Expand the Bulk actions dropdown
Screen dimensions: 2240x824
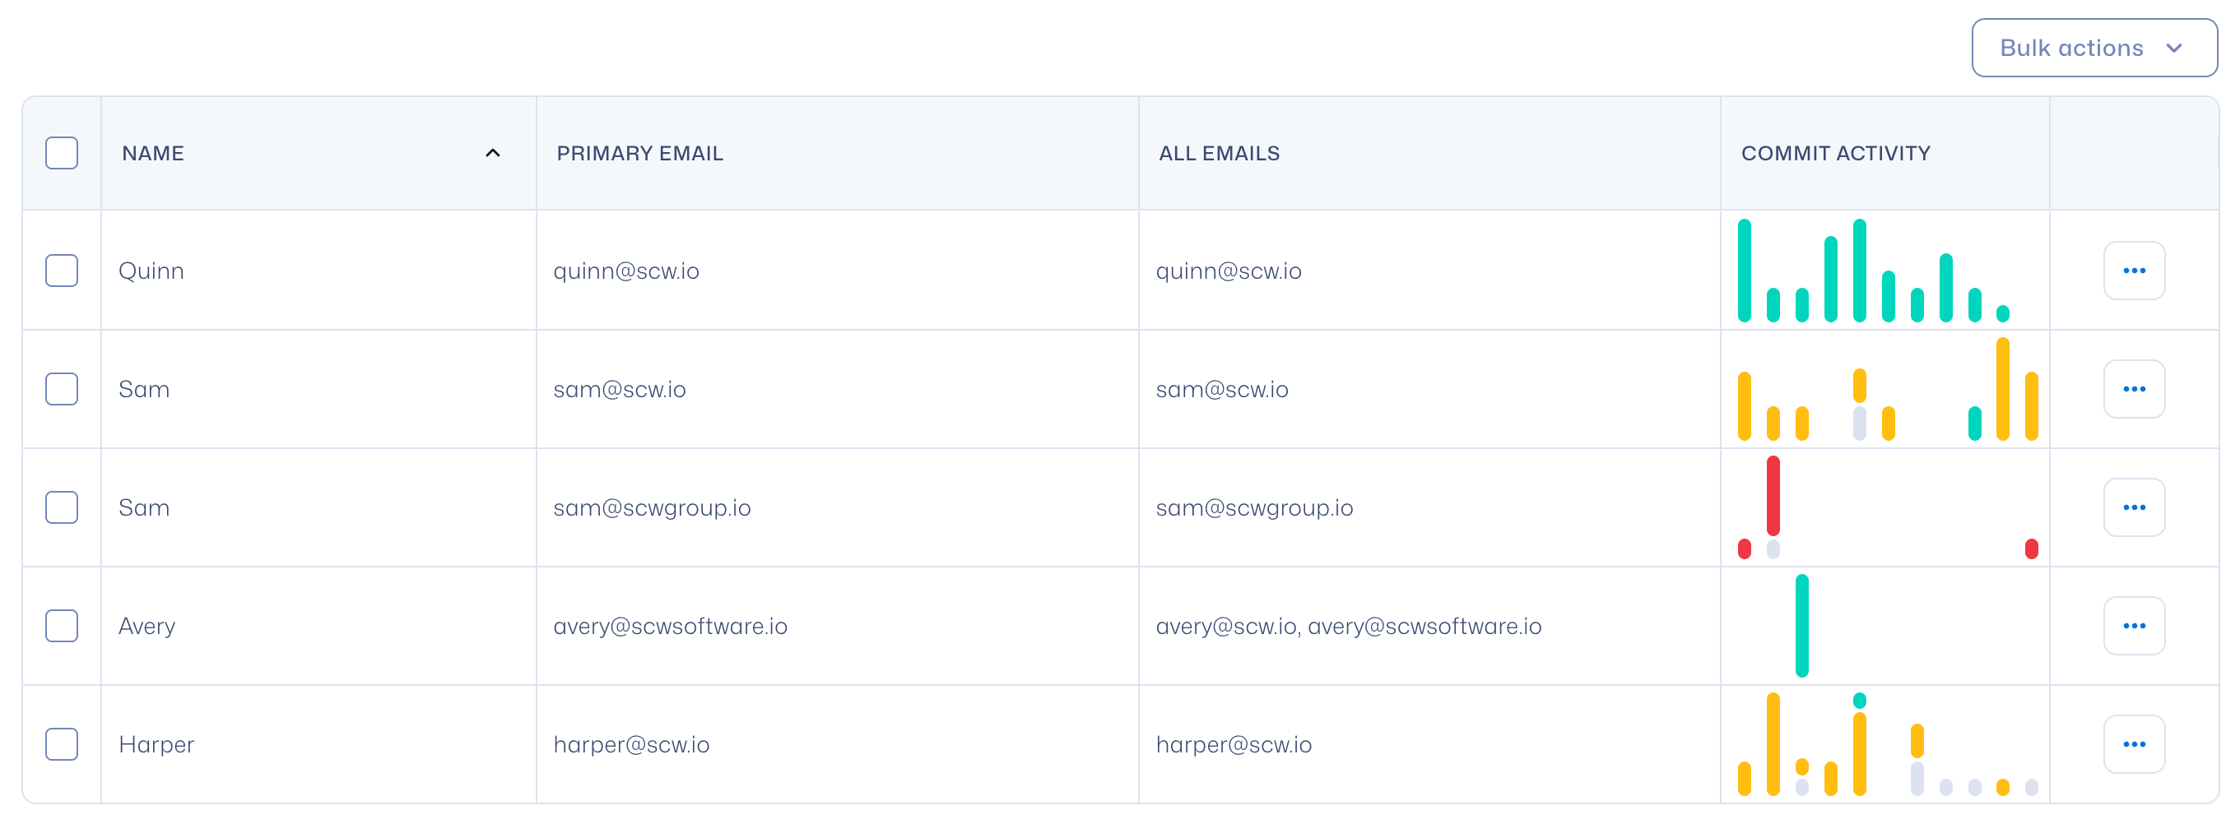click(x=2093, y=48)
